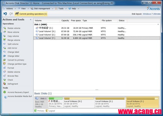Sort by the Type column header
Image resolution: width=163 pixels, height=116 pixels.
tap(91, 21)
